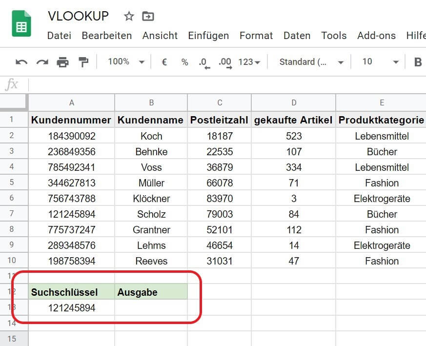426x346 pixels.
Task: Open the font size 10 dropdown
Action: pyautogui.click(x=381, y=62)
